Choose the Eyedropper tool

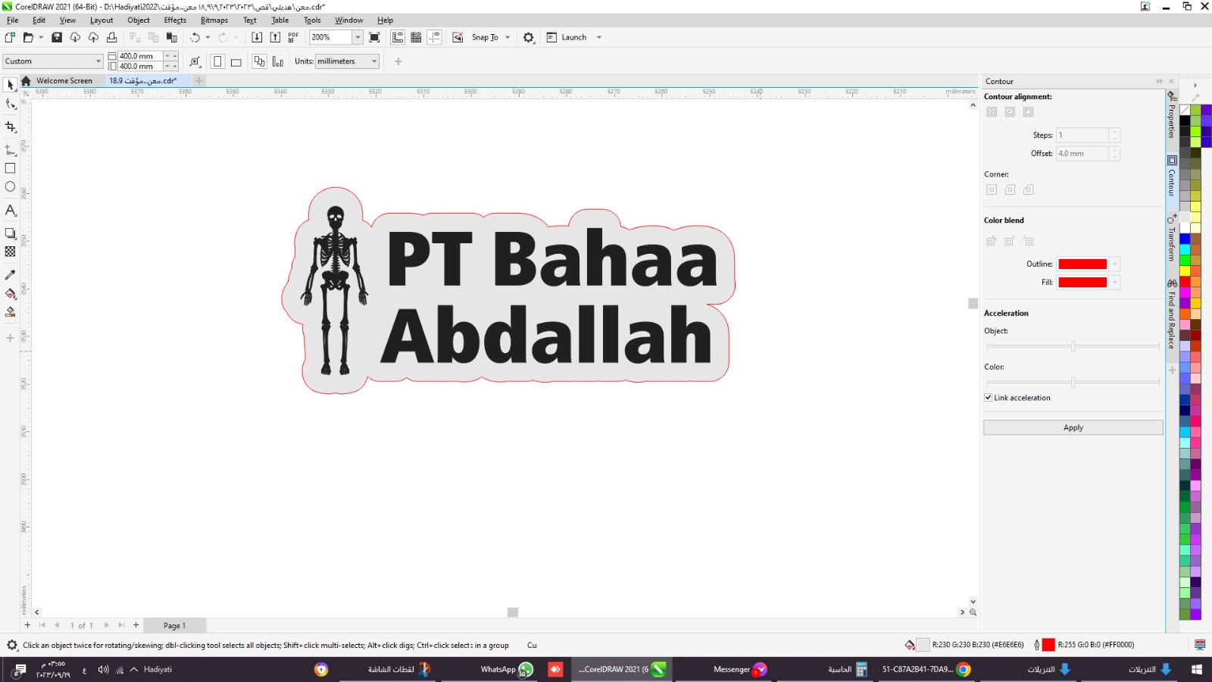(x=11, y=275)
